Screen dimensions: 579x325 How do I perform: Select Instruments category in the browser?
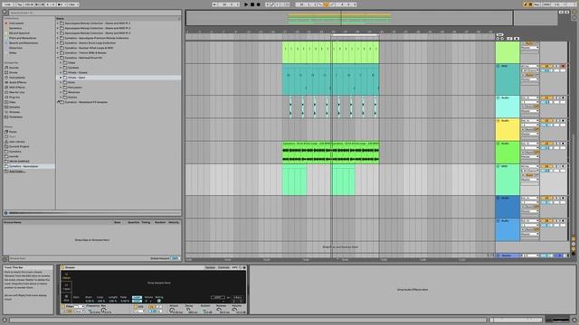[17, 78]
